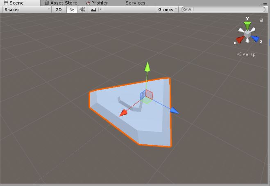Click the blue Z-axis cone on orientation gizmo
This screenshot has width=270, height=186.
point(256,39)
